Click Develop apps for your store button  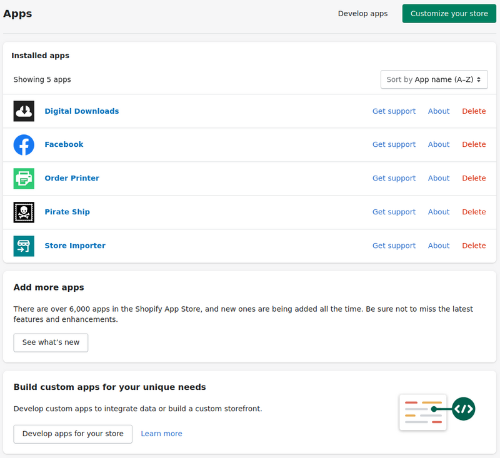pos(72,434)
